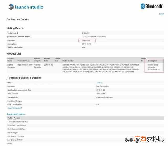This screenshot has height=146, width=168.
Task: Click the Publish Date column header
Action: (x=47, y=60)
